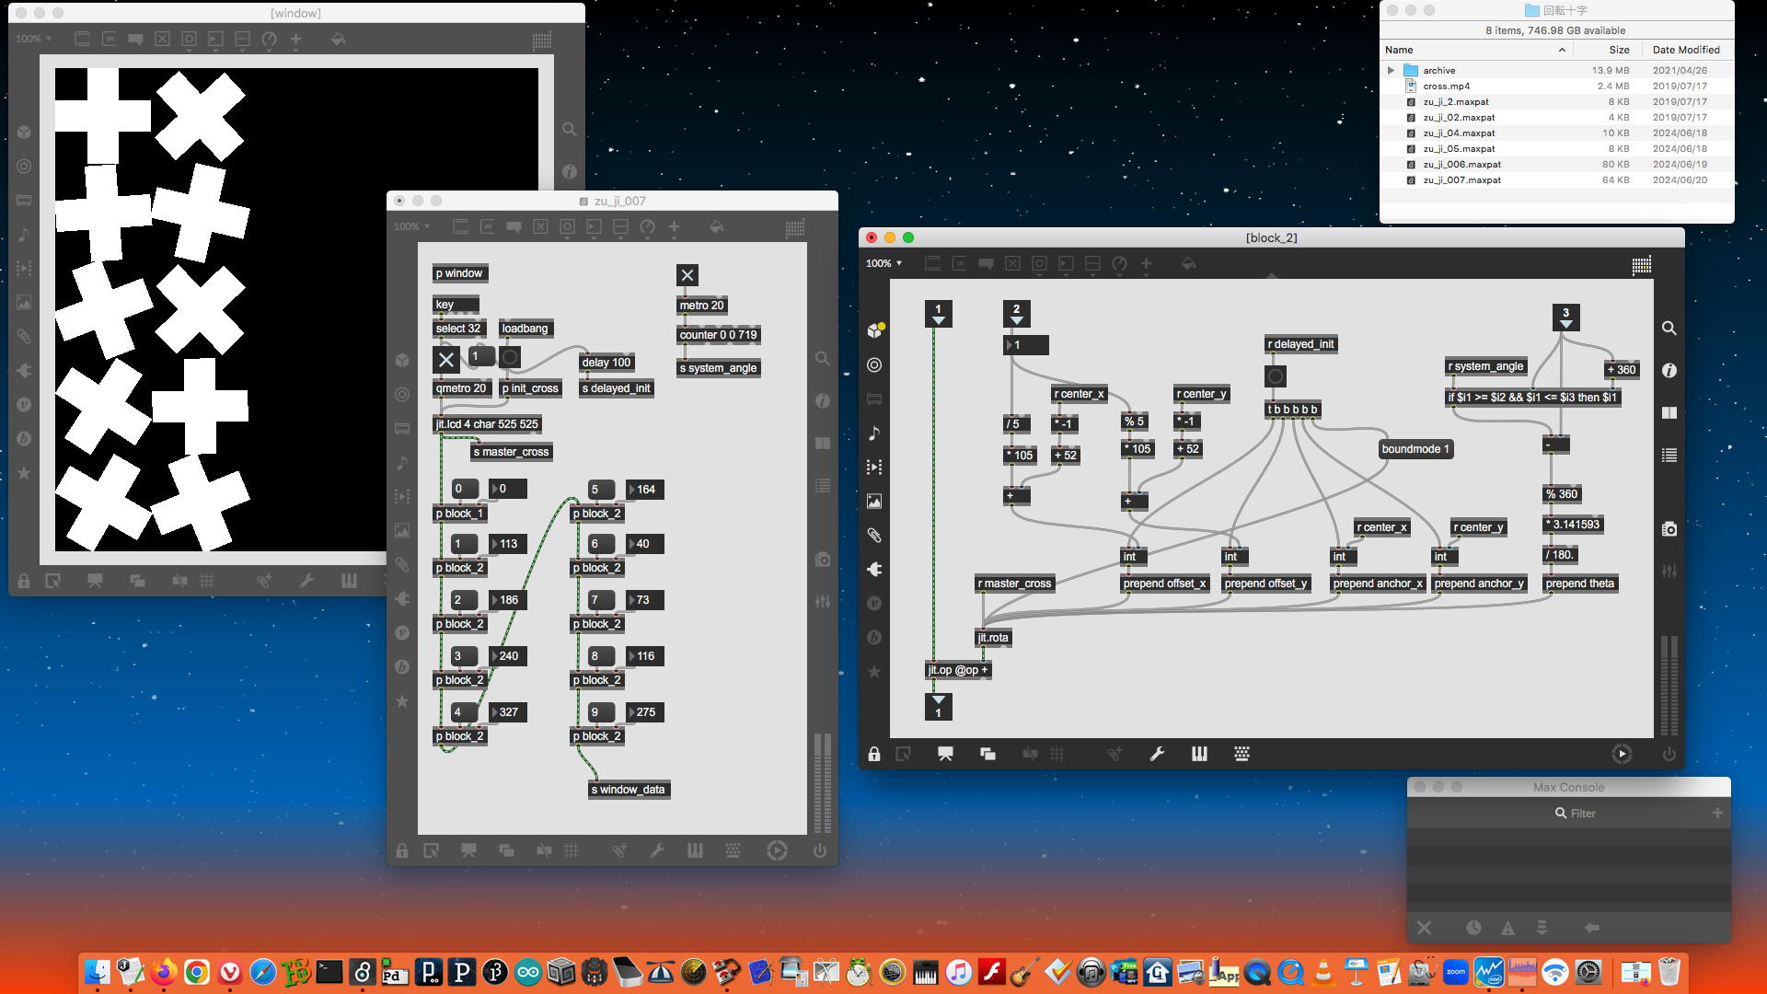Open the wrench debug icon in block_2
This screenshot has width=1767, height=994.
1157,755
